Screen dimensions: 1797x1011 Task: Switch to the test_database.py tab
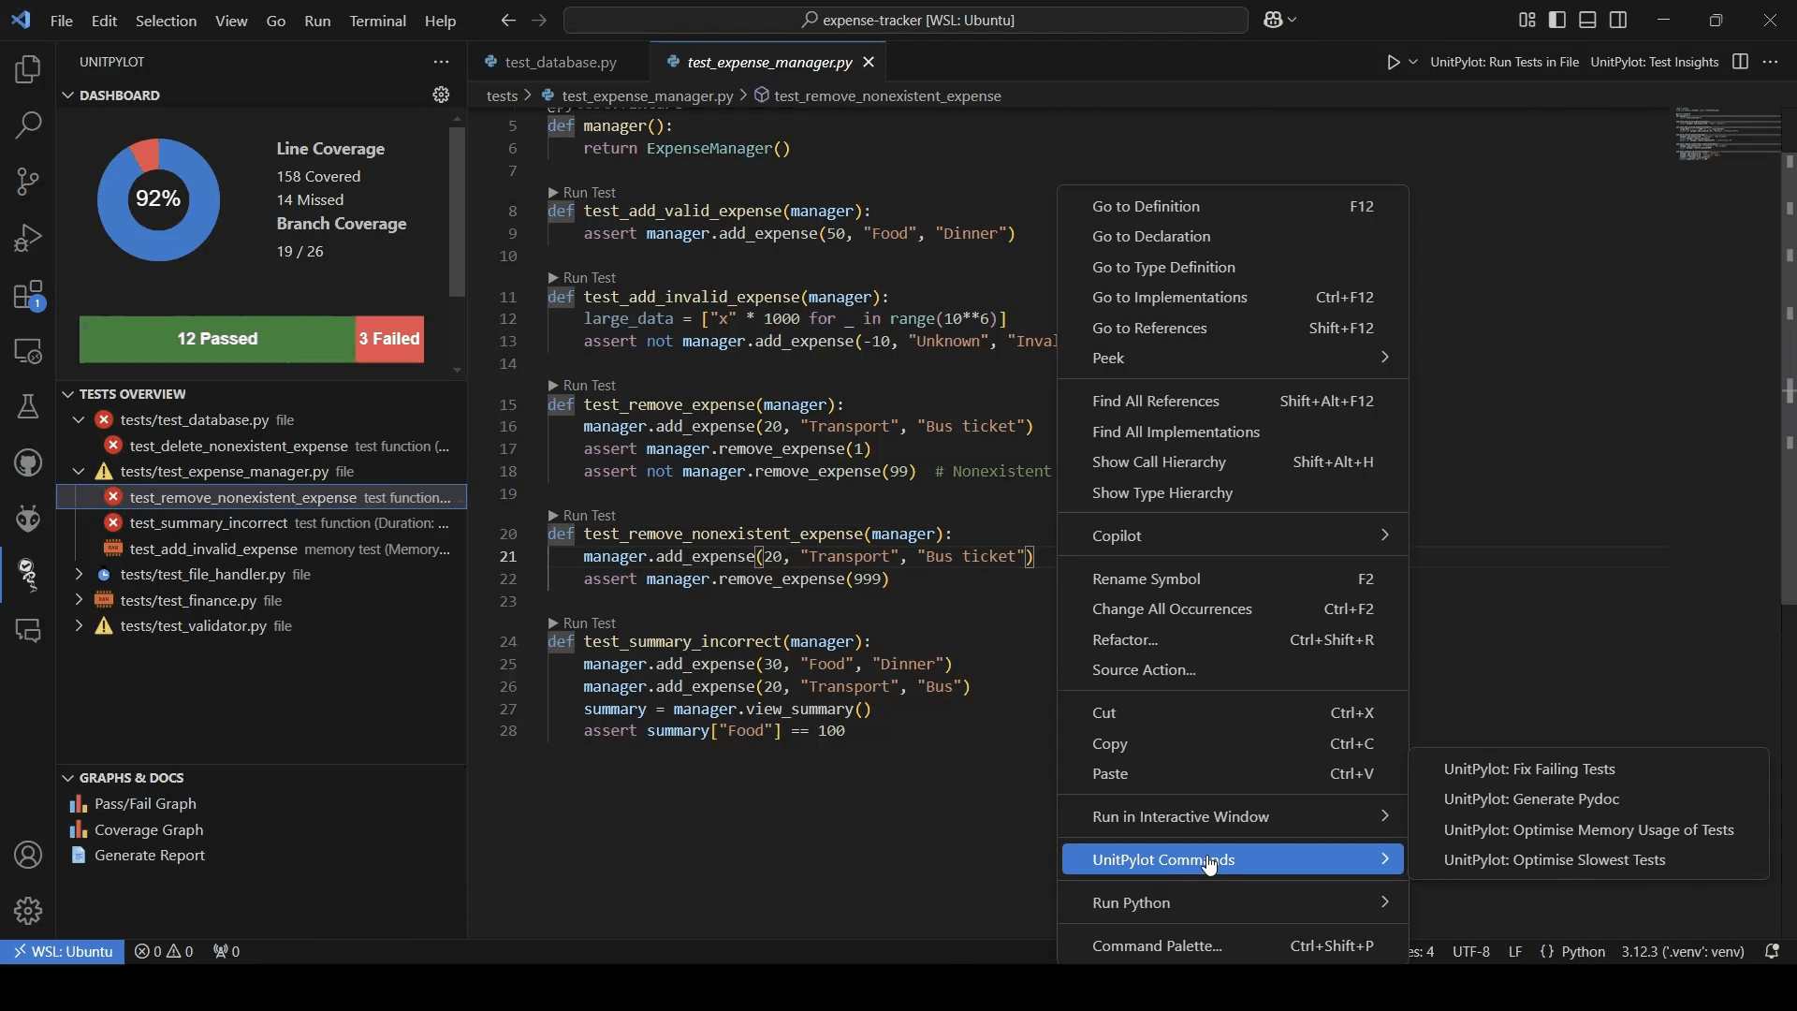[560, 62]
